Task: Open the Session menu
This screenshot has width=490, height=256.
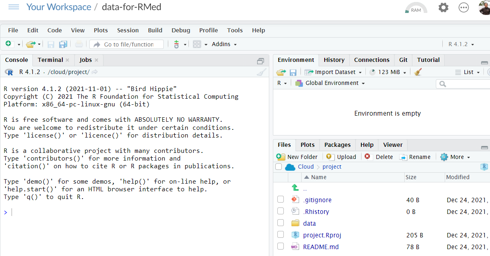Action: click(x=128, y=30)
